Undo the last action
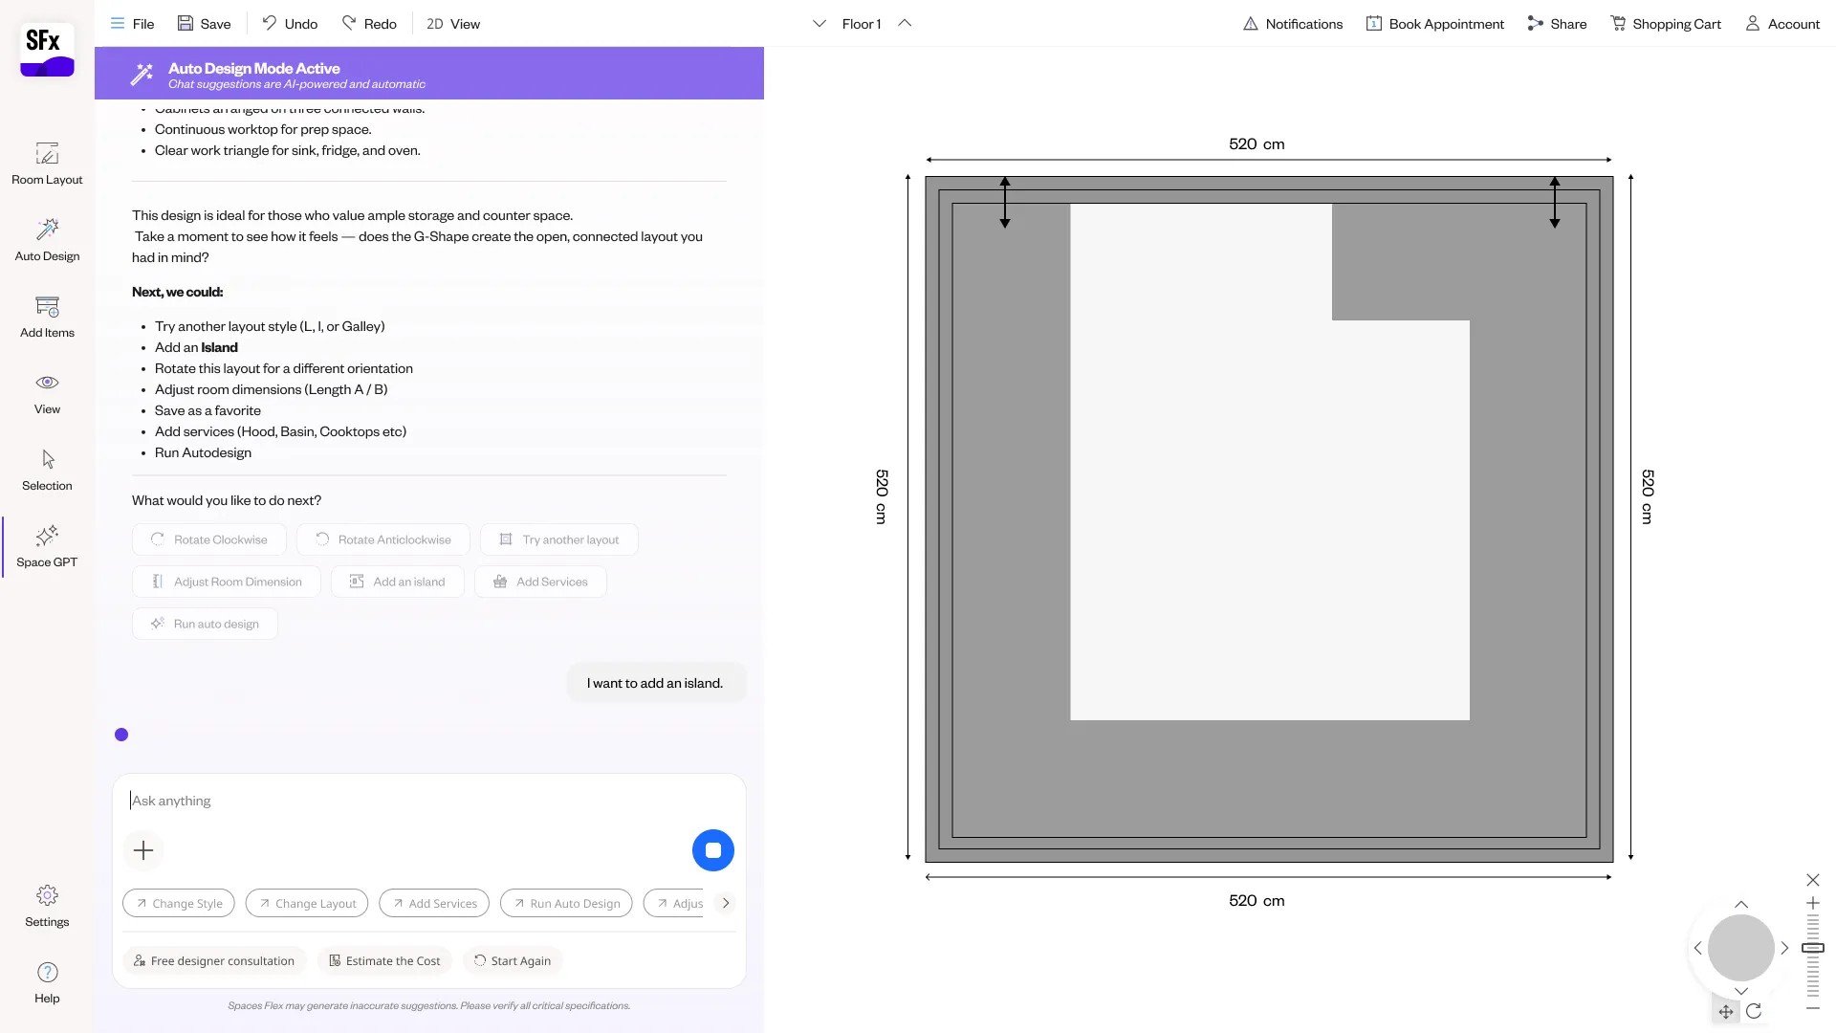This screenshot has height=1033, width=1836. pyautogui.click(x=290, y=23)
